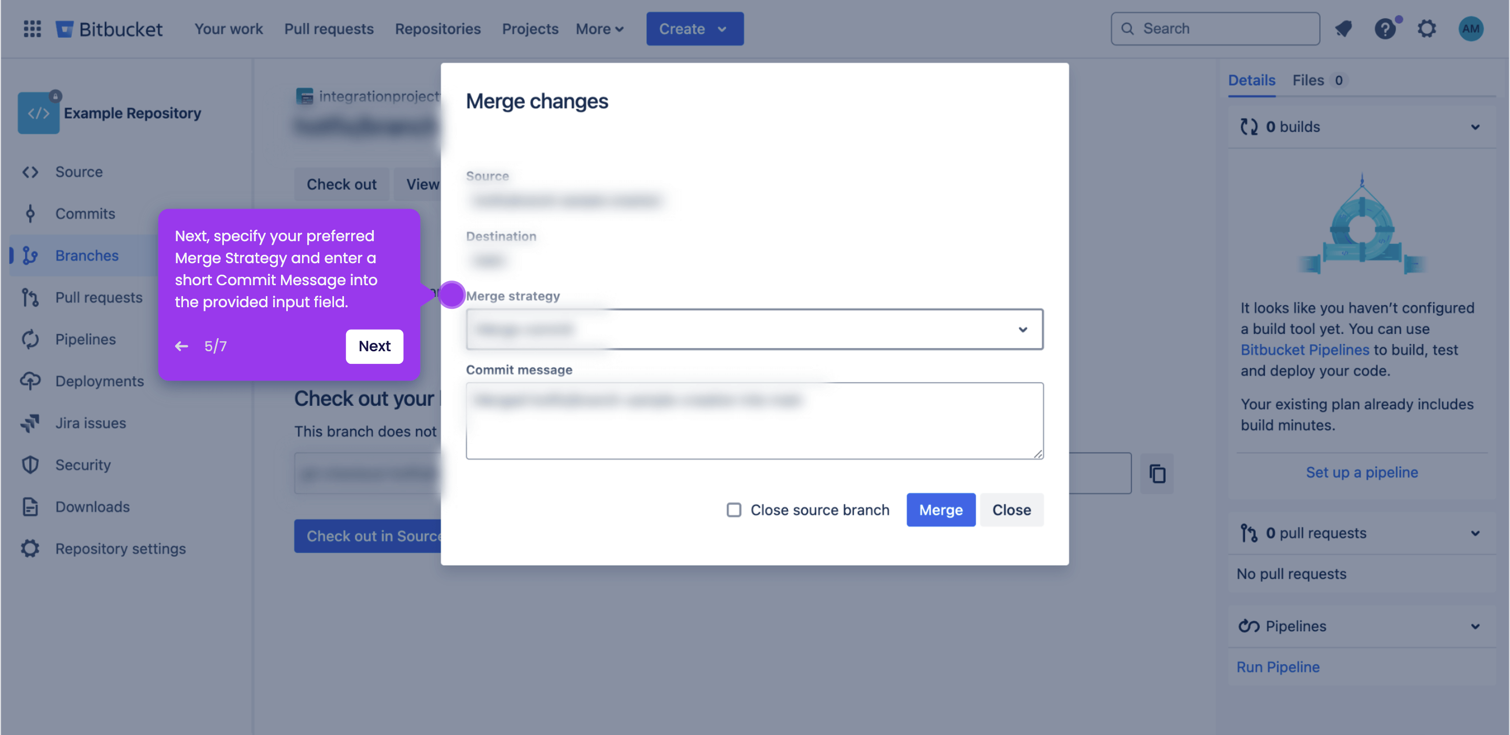Open Repositories in top navigation
Viewport: 1510px width, 735px height.
438,29
